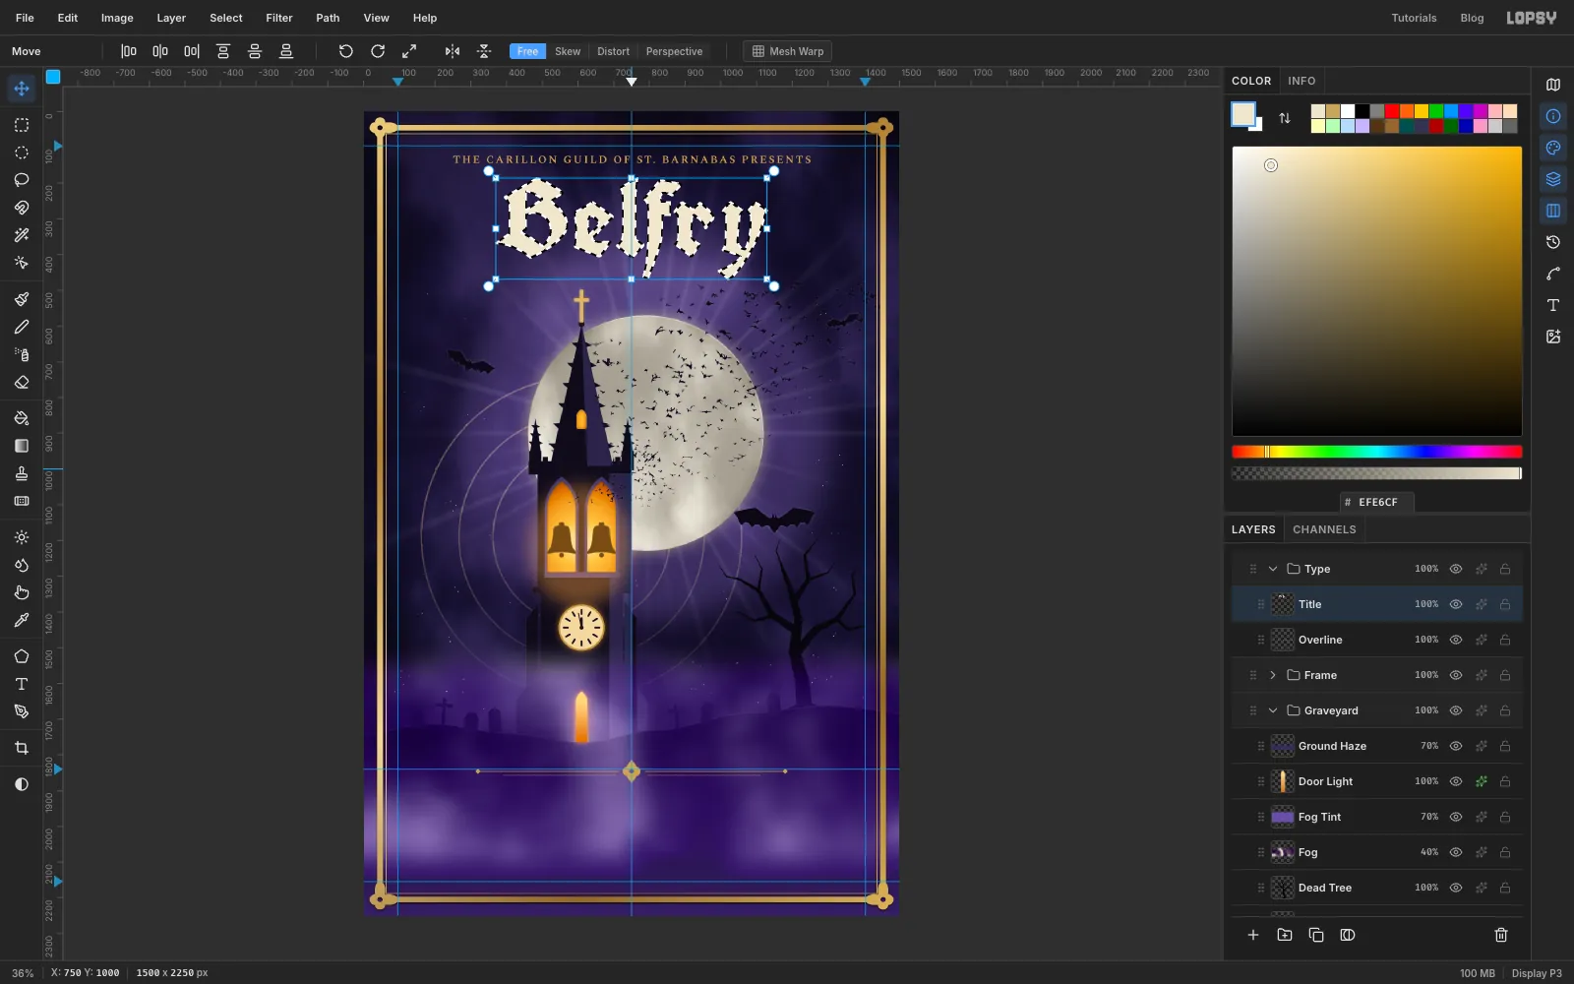This screenshot has width=1574, height=984.
Task: Choose Perspective transform mode
Action: click(x=674, y=51)
